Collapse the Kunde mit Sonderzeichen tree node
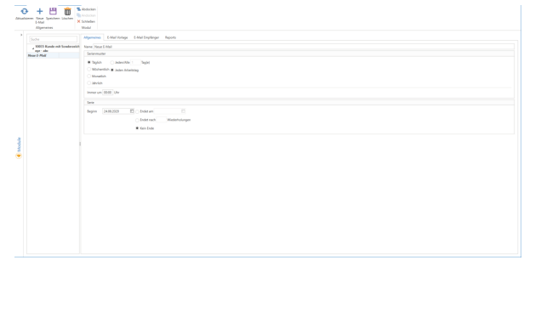The width and height of the screenshot is (558, 328). pyautogui.click(x=33, y=48)
